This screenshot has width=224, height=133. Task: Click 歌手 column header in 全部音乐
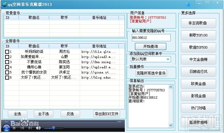pyautogui.click(x=64, y=46)
